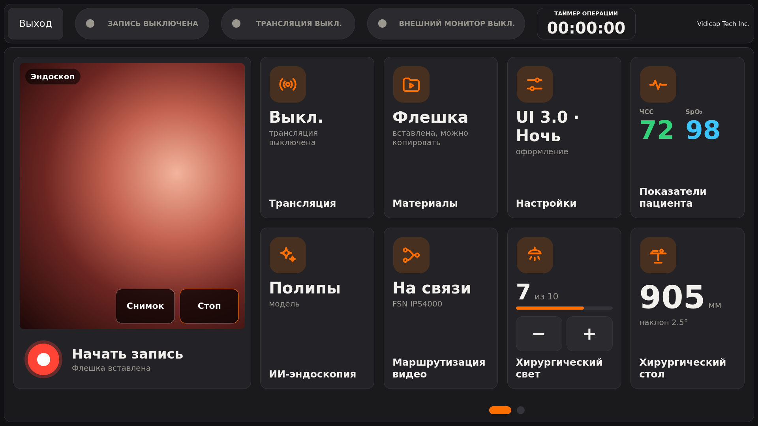Open the Трансляция card title
The height and width of the screenshot is (426, 758).
click(302, 204)
